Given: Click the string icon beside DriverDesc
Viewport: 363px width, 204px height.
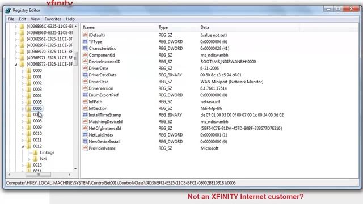Looking at the screenshot, I should click(86, 82).
